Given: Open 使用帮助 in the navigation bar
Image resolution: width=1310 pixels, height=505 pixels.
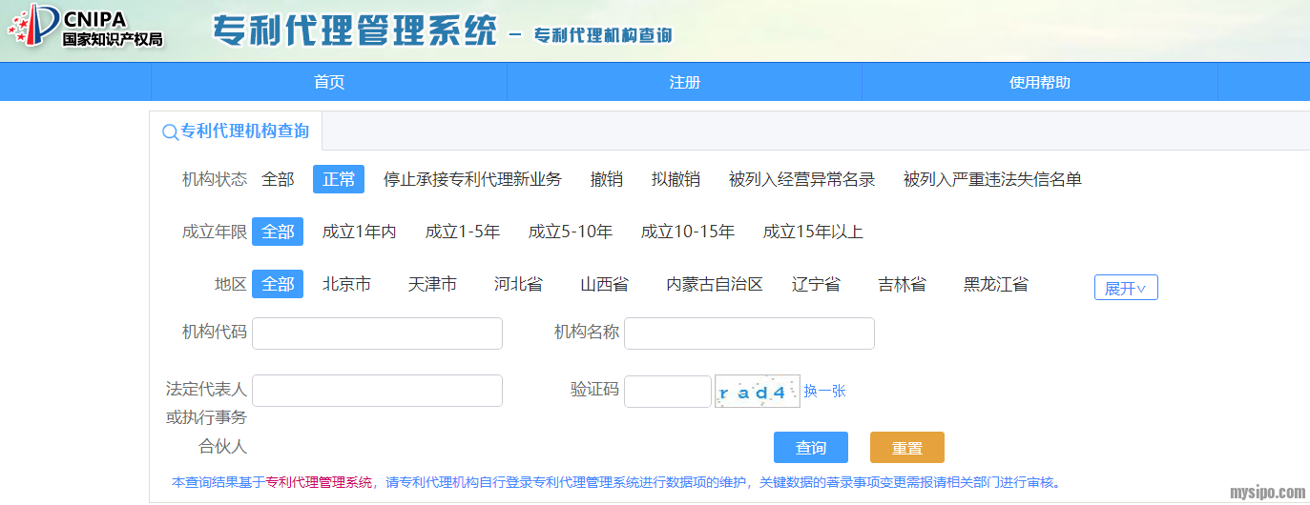Looking at the screenshot, I should [x=1039, y=82].
